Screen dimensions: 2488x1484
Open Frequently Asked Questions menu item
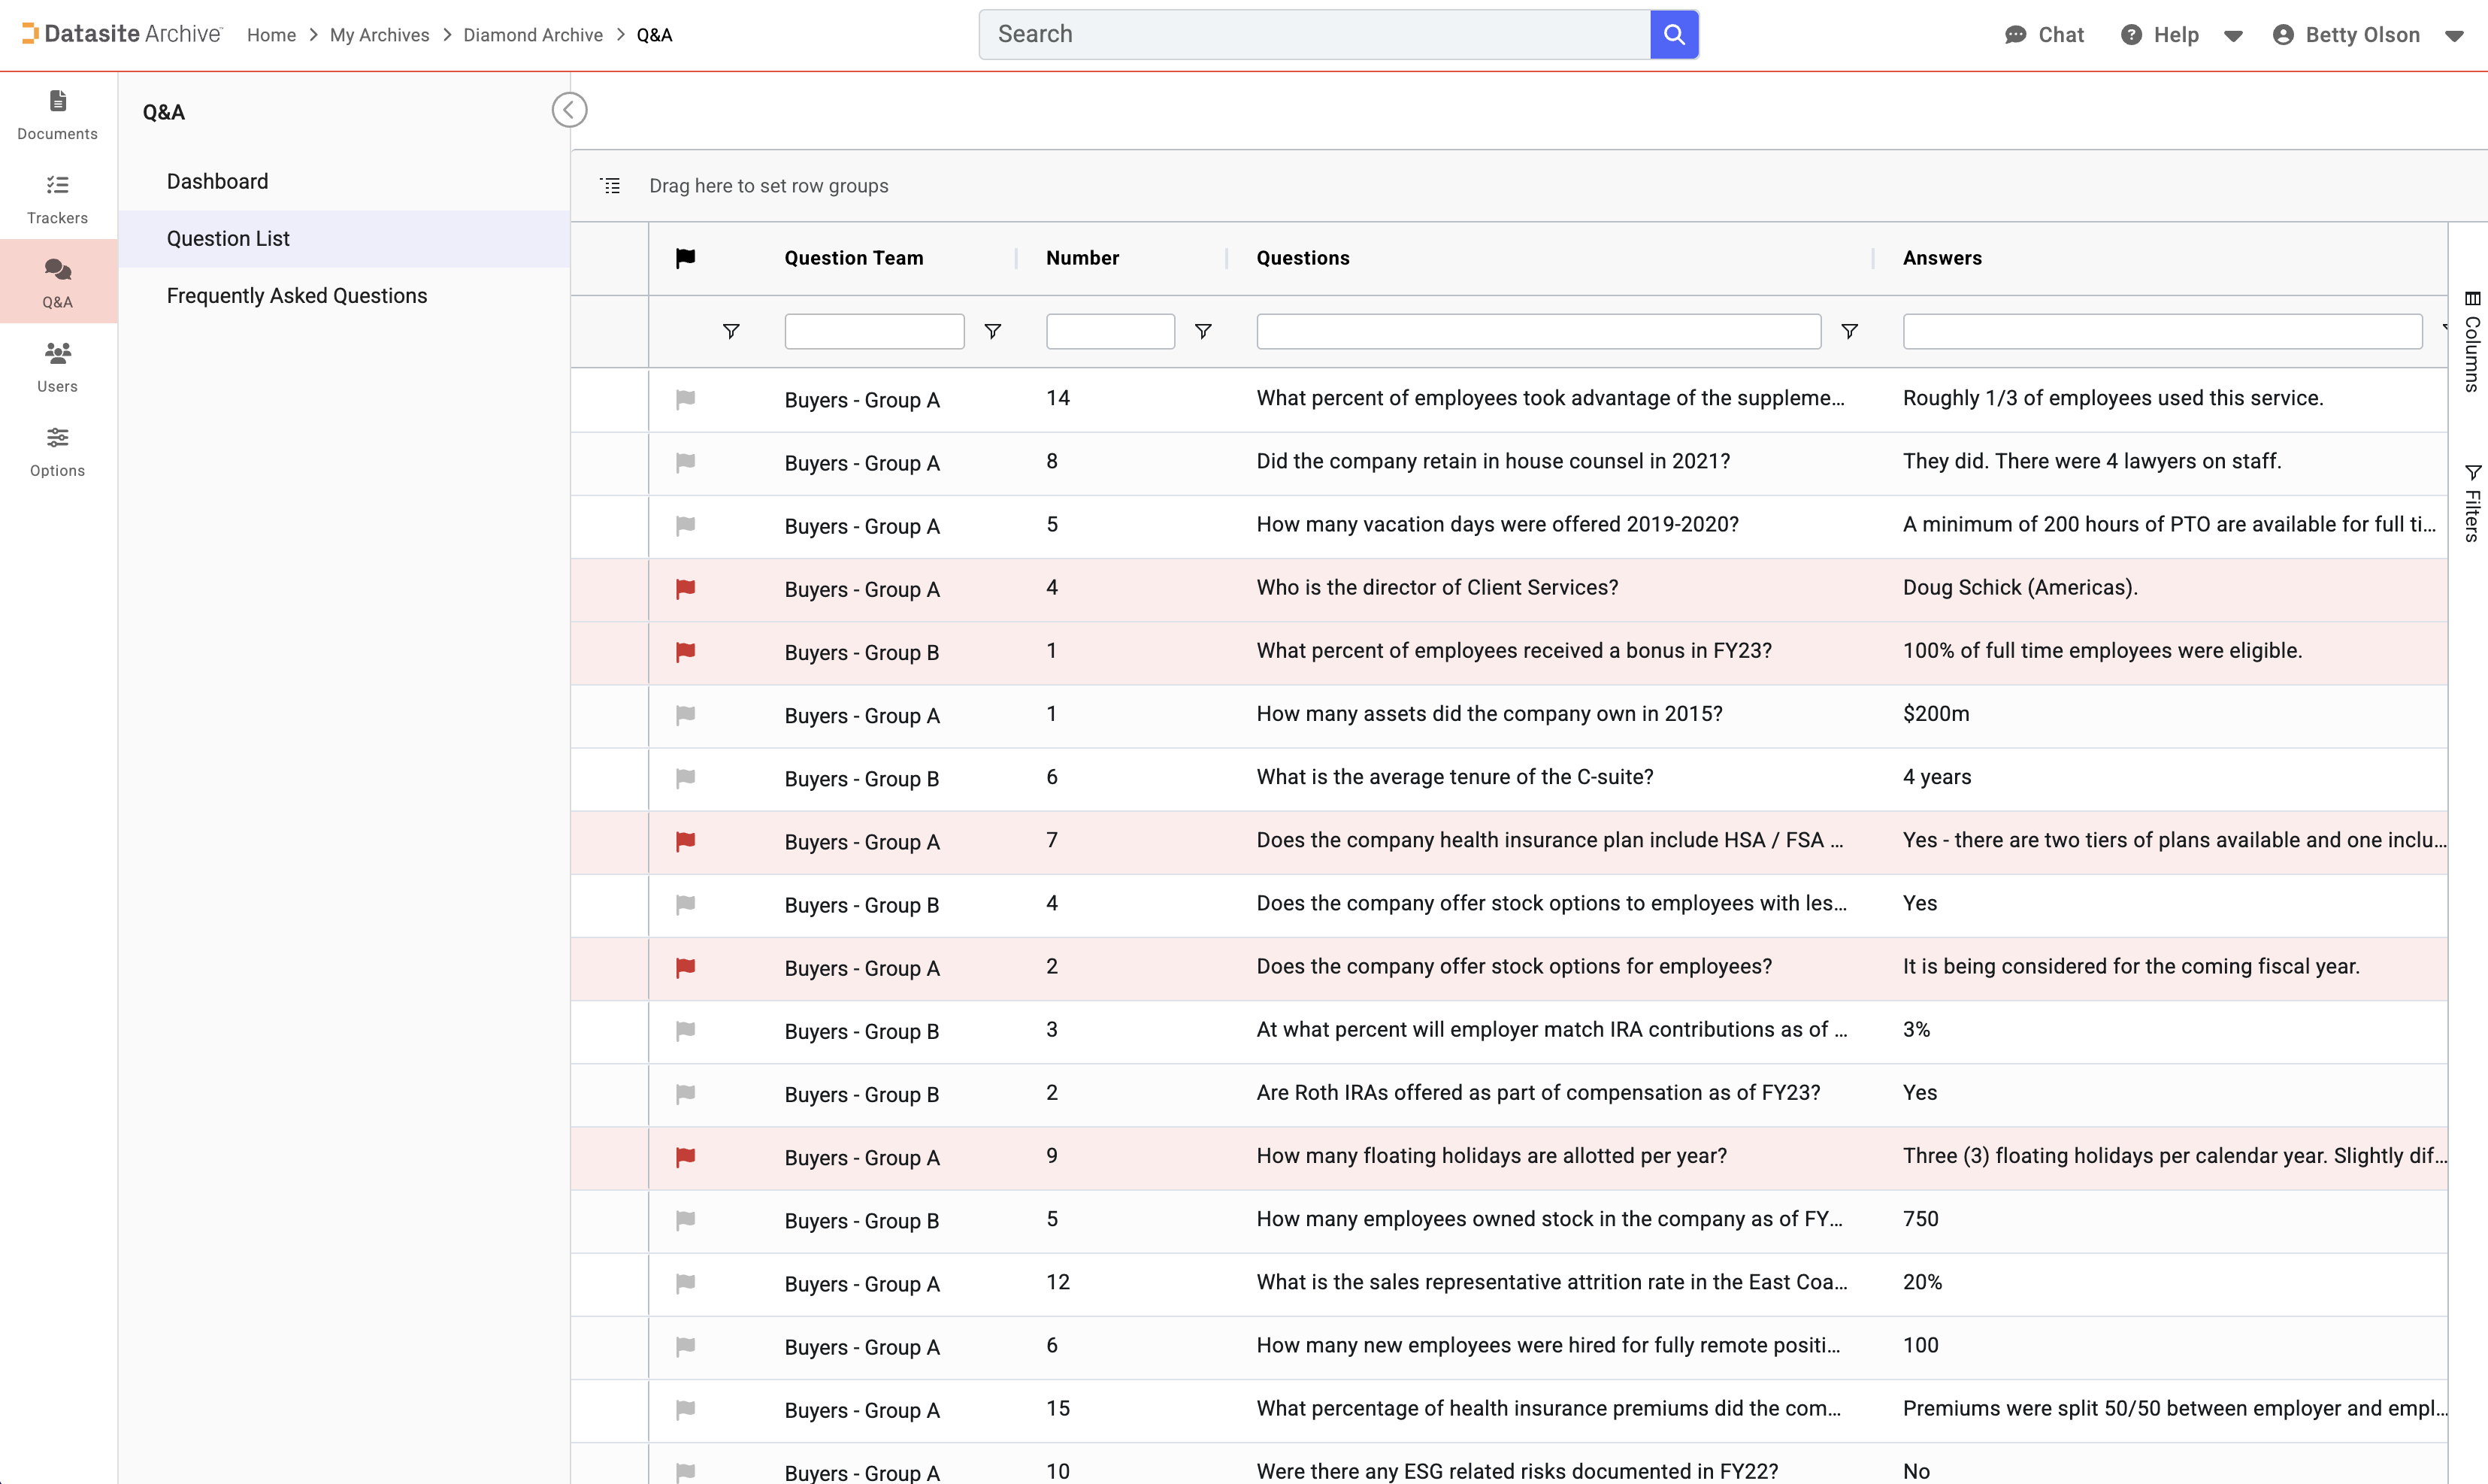[296, 295]
